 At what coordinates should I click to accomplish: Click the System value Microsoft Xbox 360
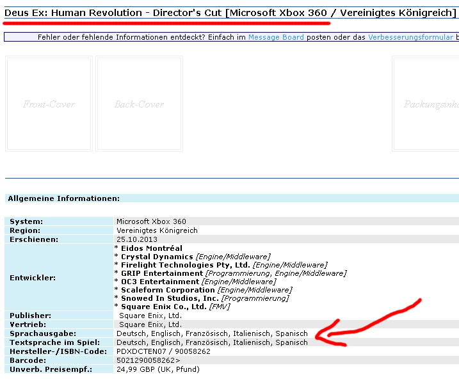click(x=151, y=221)
